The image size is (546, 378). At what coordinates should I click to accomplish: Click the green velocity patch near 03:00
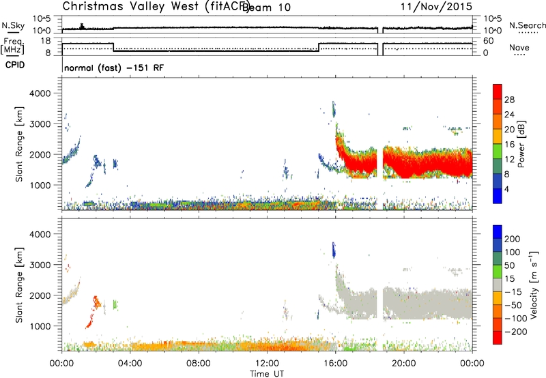click(x=115, y=305)
